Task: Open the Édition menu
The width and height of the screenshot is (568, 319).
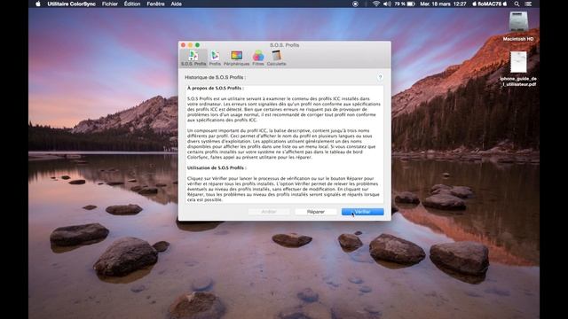Action: click(132, 4)
